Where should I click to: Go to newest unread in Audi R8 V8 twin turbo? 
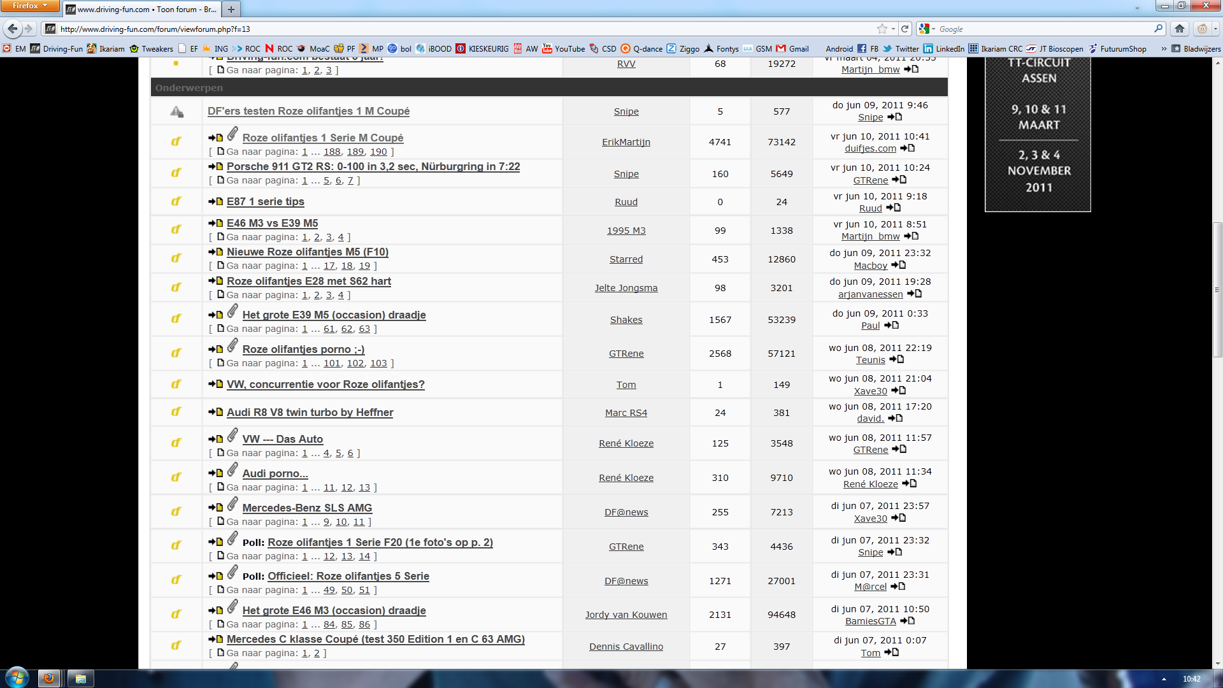coord(215,412)
